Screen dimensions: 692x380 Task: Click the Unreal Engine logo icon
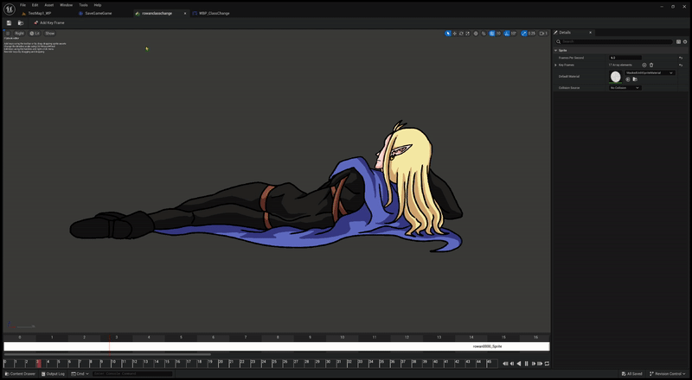click(9, 9)
